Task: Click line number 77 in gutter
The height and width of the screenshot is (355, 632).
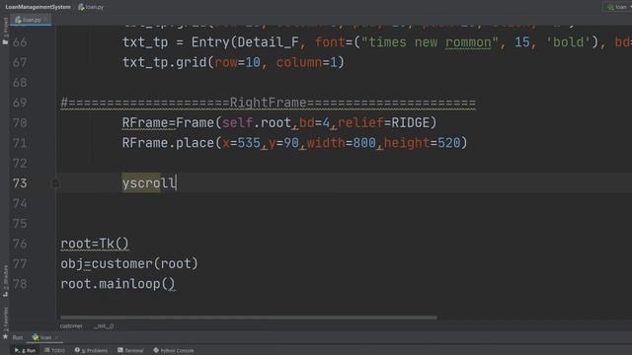Action: point(20,263)
